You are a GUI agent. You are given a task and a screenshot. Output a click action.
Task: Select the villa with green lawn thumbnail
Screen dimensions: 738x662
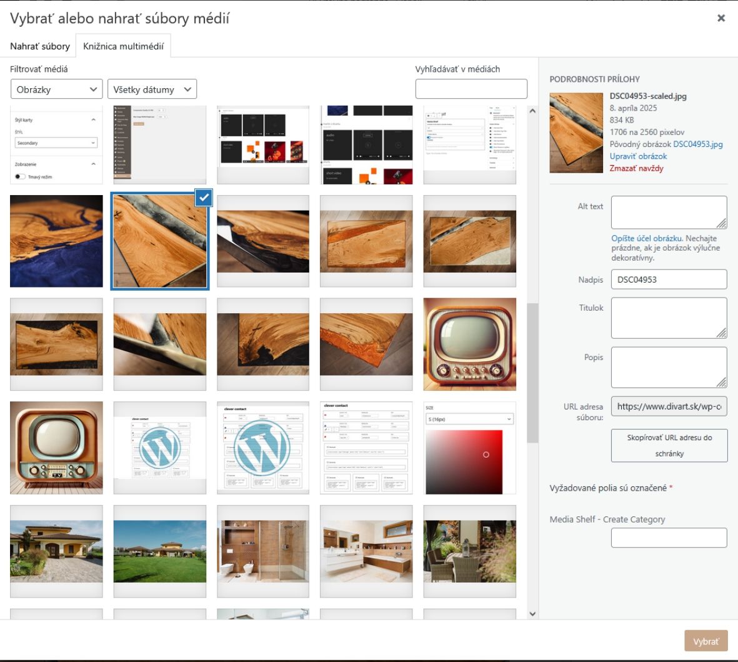click(x=160, y=551)
